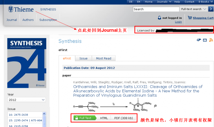Open the Contact page
This screenshot has height=127, width=214.
coord(189,2)
